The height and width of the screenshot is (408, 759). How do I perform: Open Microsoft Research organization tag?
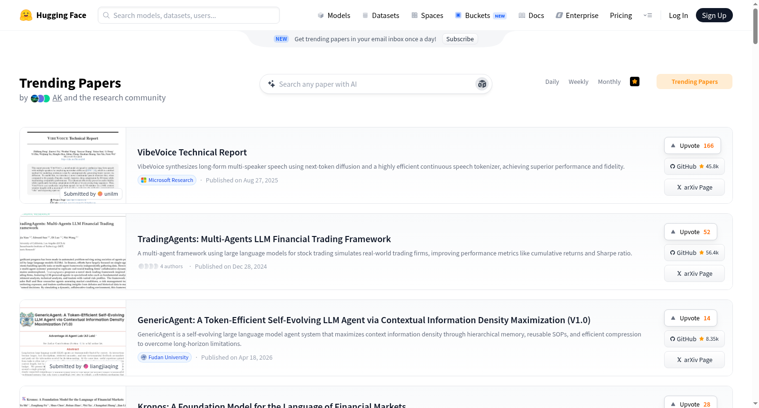point(167,180)
